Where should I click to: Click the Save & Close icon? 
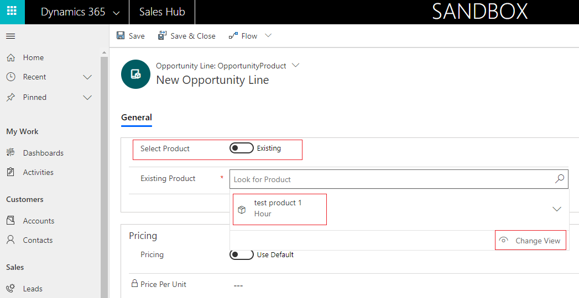[x=162, y=36]
